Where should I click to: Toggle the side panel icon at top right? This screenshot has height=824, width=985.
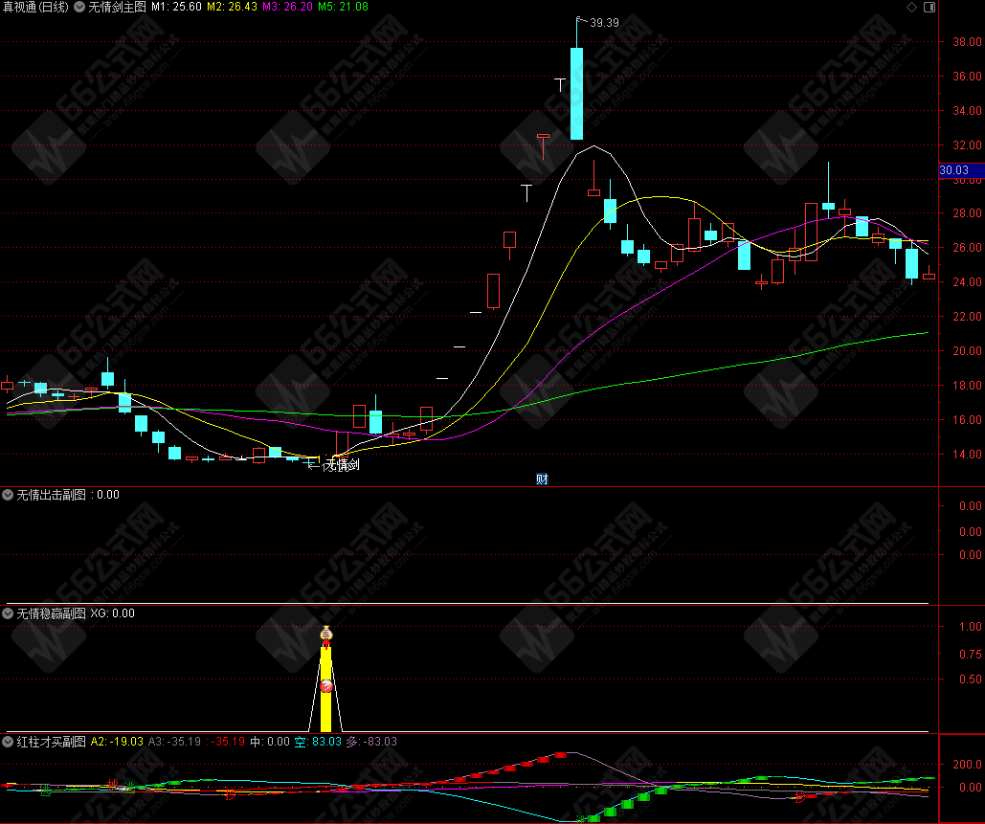pos(929,8)
